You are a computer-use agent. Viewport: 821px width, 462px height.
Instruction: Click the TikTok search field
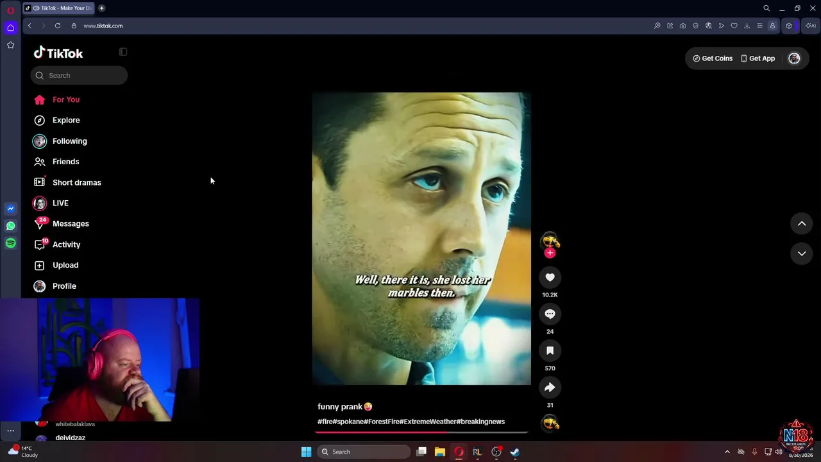tap(79, 75)
